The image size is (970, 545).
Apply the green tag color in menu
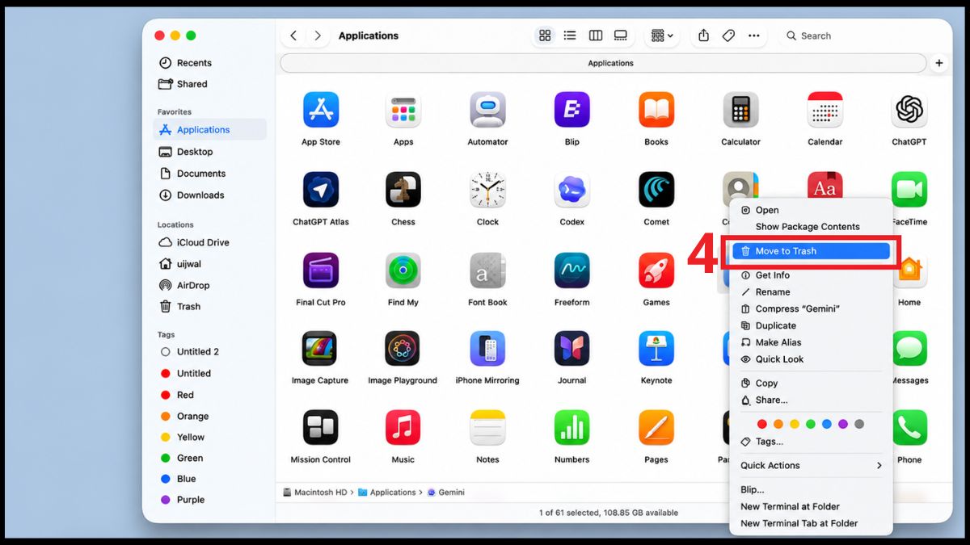811,424
